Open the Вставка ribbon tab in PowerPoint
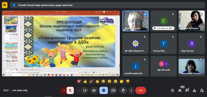The image size is (207, 97). point(14,14)
